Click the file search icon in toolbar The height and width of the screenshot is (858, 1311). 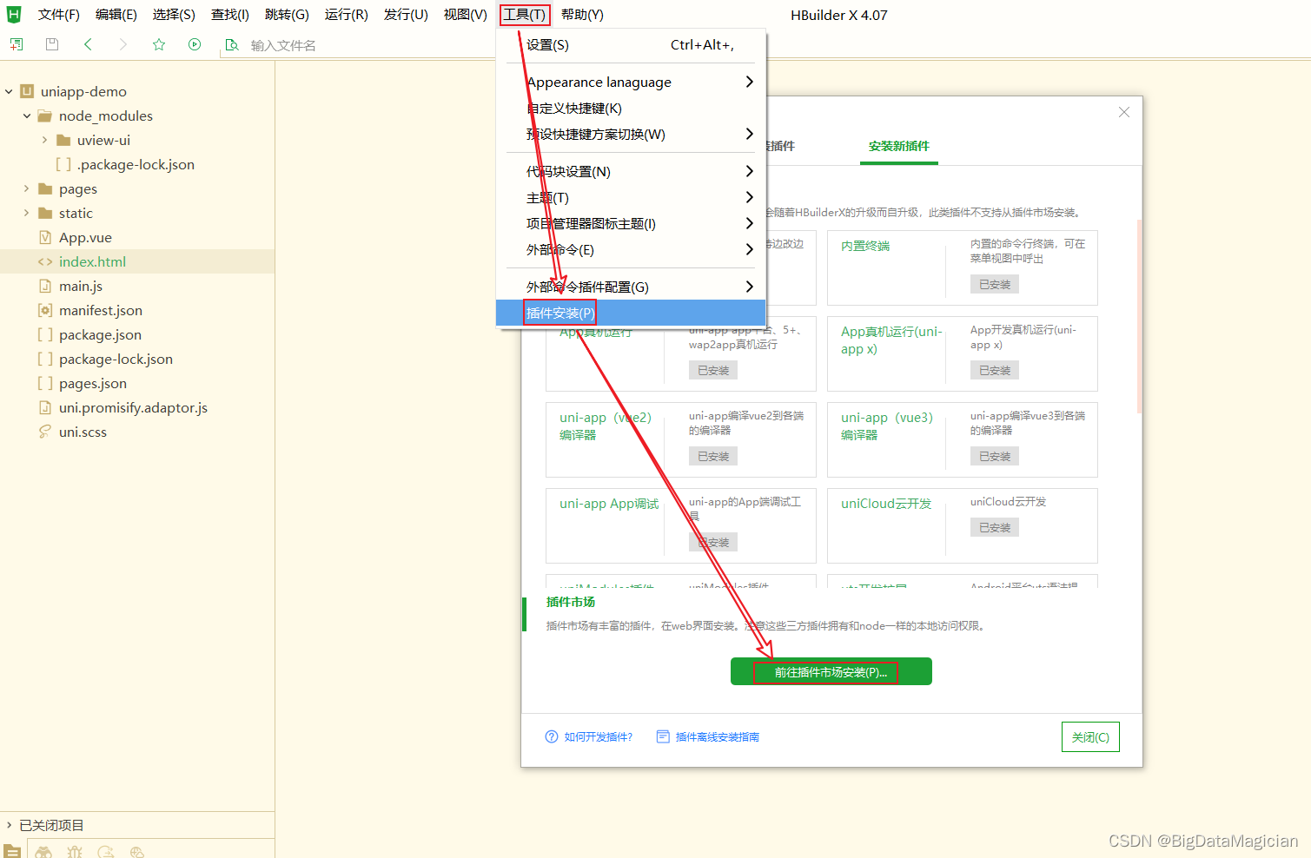click(x=231, y=44)
